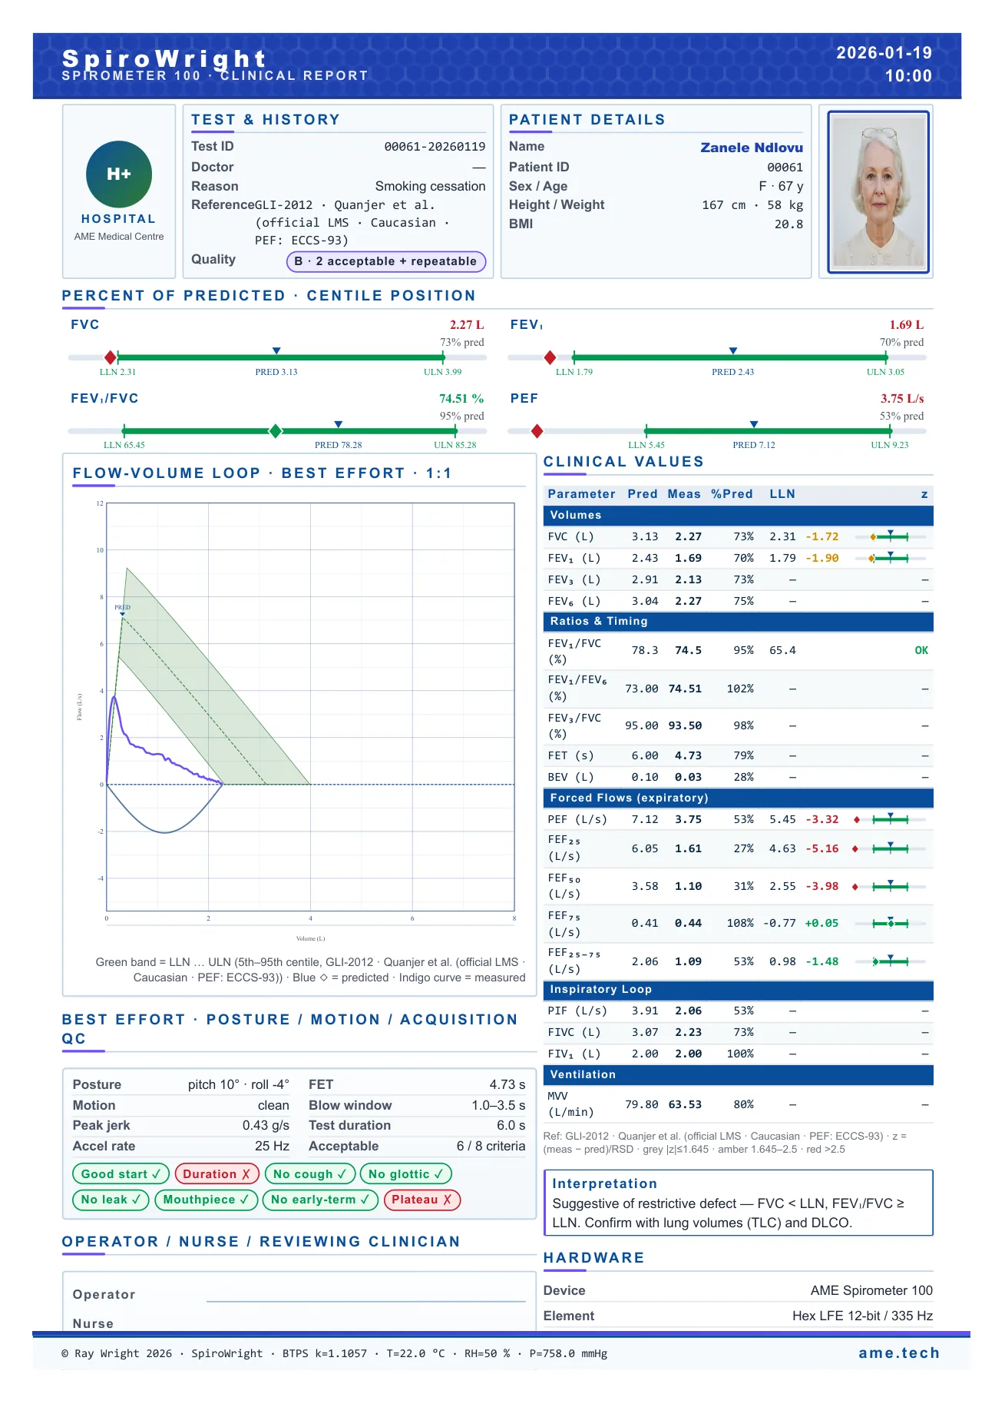Screen dimensions: 1005x1424
Task: Click the PEF z-score -3.32
Action: coord(822,820)
